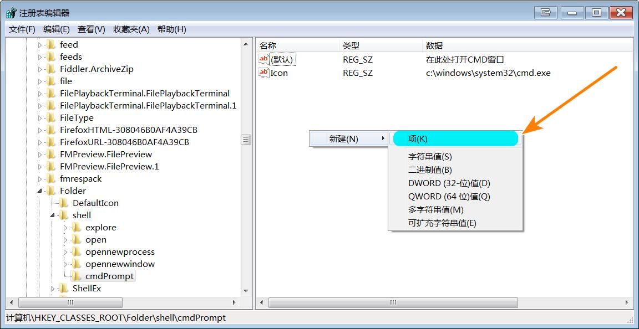
Task: Click the Folder key's folder icon
Action: click(50, 191)
